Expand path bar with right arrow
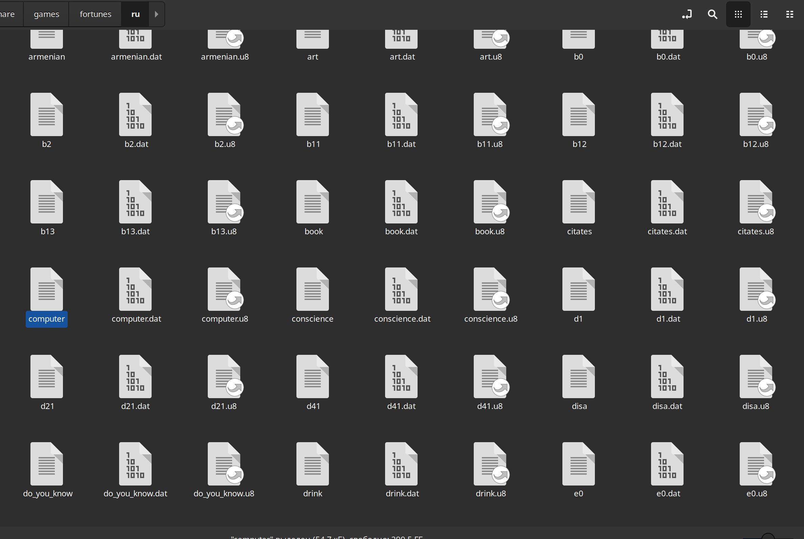Image resolution: width=804 pixels, height=539 pixels. (x=157, y=14)
